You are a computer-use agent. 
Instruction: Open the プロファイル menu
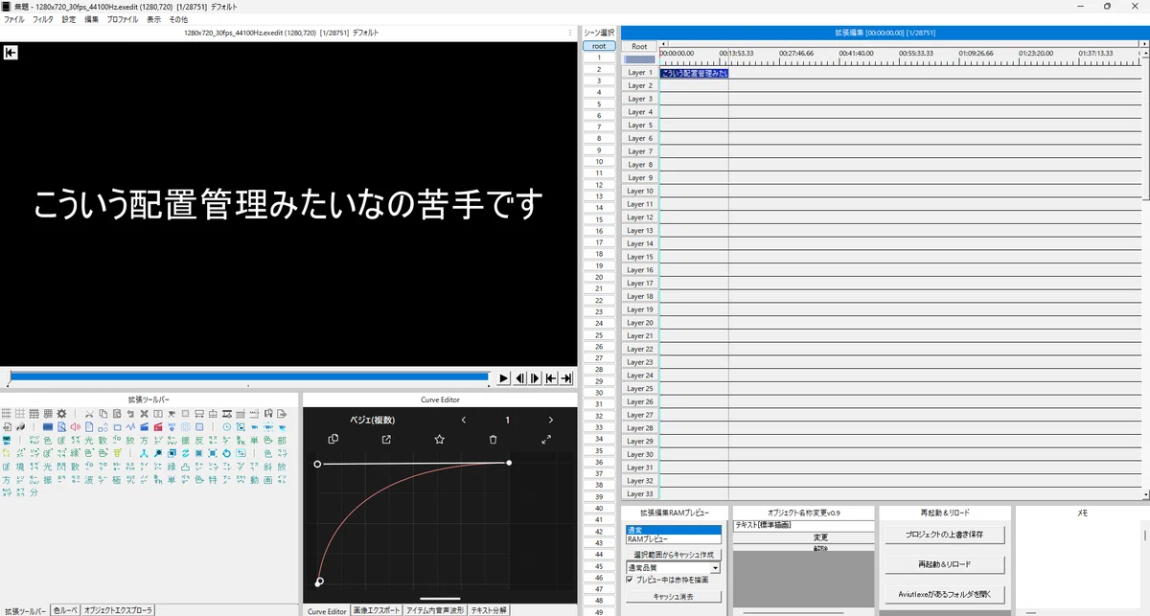point(122,19)
